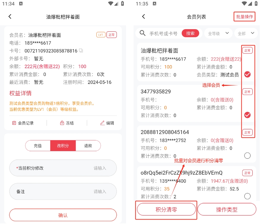Expand the 全等级 level dropdown

tap(219, 34)
